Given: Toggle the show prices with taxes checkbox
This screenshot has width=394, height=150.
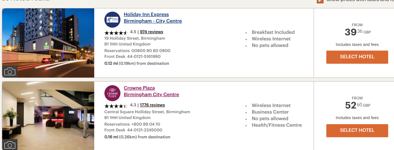Looking at the screenshot, I should click(320, 1).
